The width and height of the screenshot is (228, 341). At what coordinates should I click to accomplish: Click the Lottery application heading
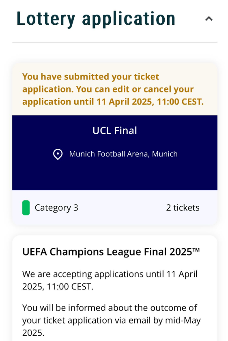click(96, 19)
